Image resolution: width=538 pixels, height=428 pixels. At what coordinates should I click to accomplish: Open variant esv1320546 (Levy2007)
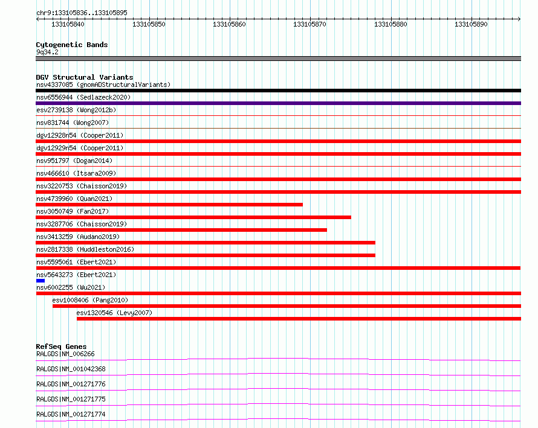pyautogui.click(x=114, y=313)
